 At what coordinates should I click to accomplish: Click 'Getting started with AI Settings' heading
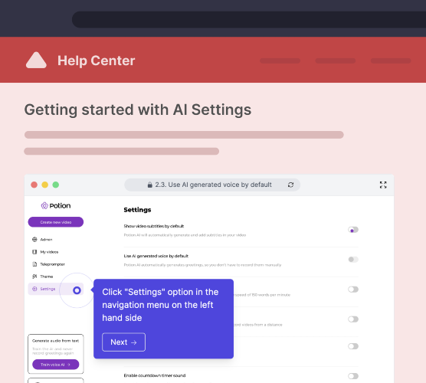138,110
